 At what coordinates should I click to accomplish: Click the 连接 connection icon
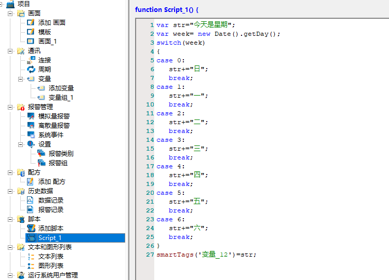(x=31, y=60)
